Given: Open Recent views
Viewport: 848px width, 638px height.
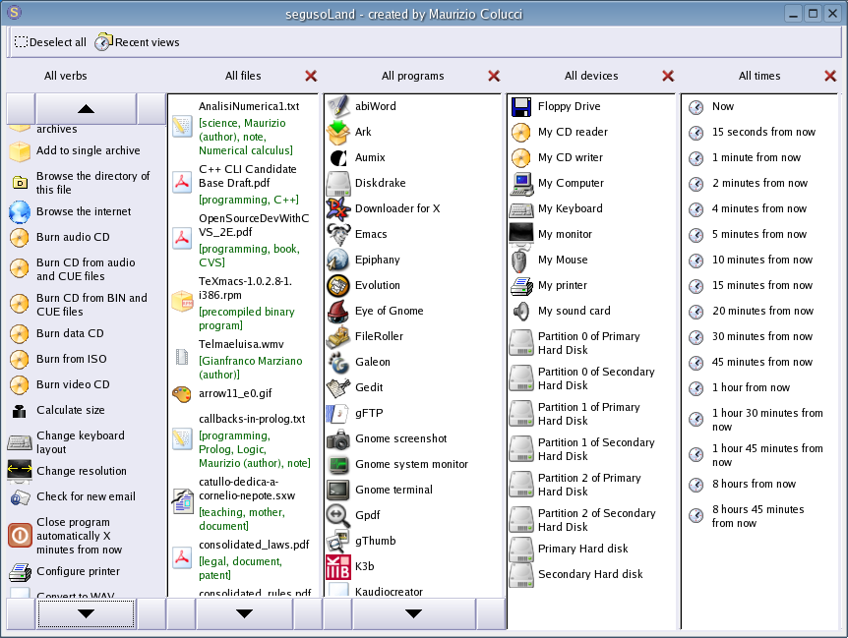Looking at the screenshot, I should click(137, 42).
